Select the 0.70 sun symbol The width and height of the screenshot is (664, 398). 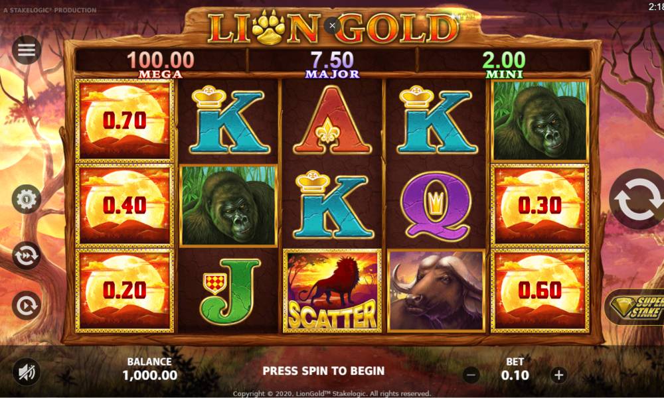125,121
